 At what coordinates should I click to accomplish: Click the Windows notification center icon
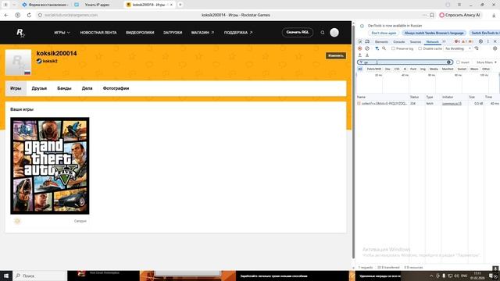tap(491, 276)
